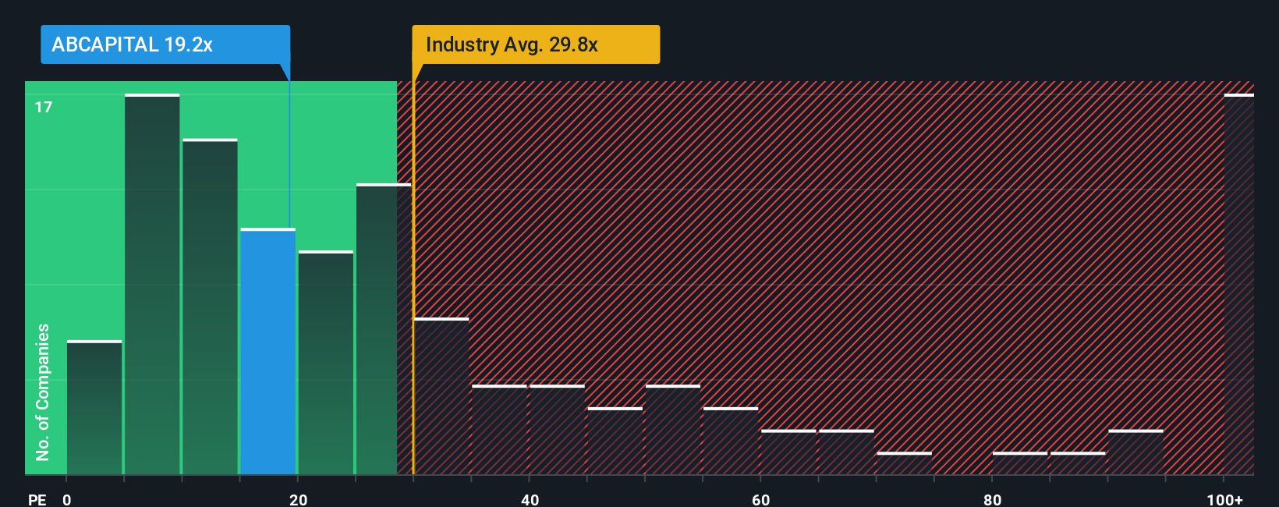Click the x-axis tick label 20

298,499
